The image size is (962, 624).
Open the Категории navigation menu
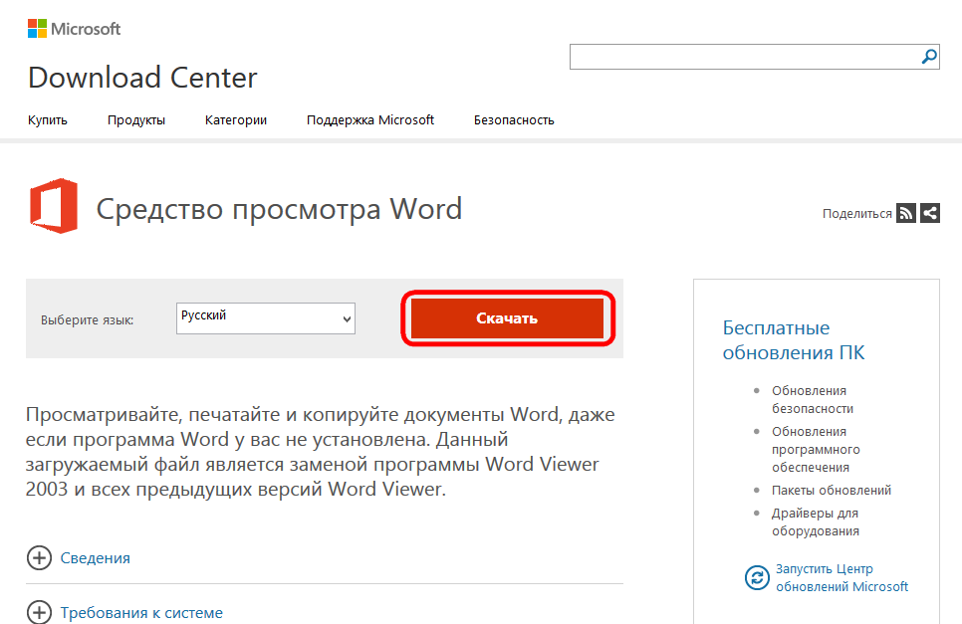[x=236, y=119]
